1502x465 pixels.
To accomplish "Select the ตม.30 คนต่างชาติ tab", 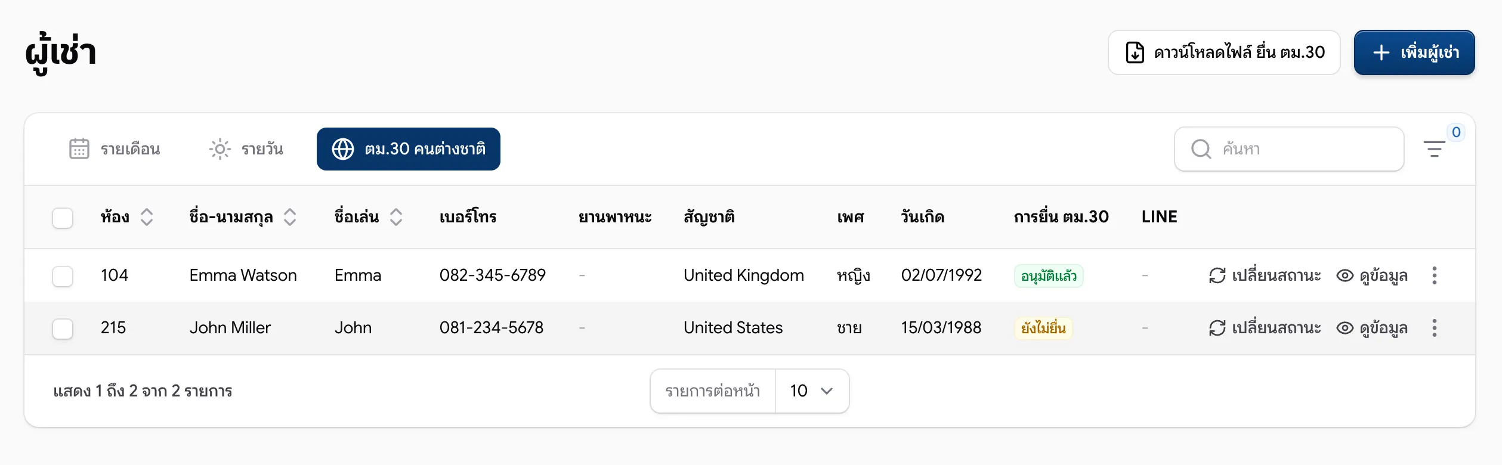I will coord(409,149).
